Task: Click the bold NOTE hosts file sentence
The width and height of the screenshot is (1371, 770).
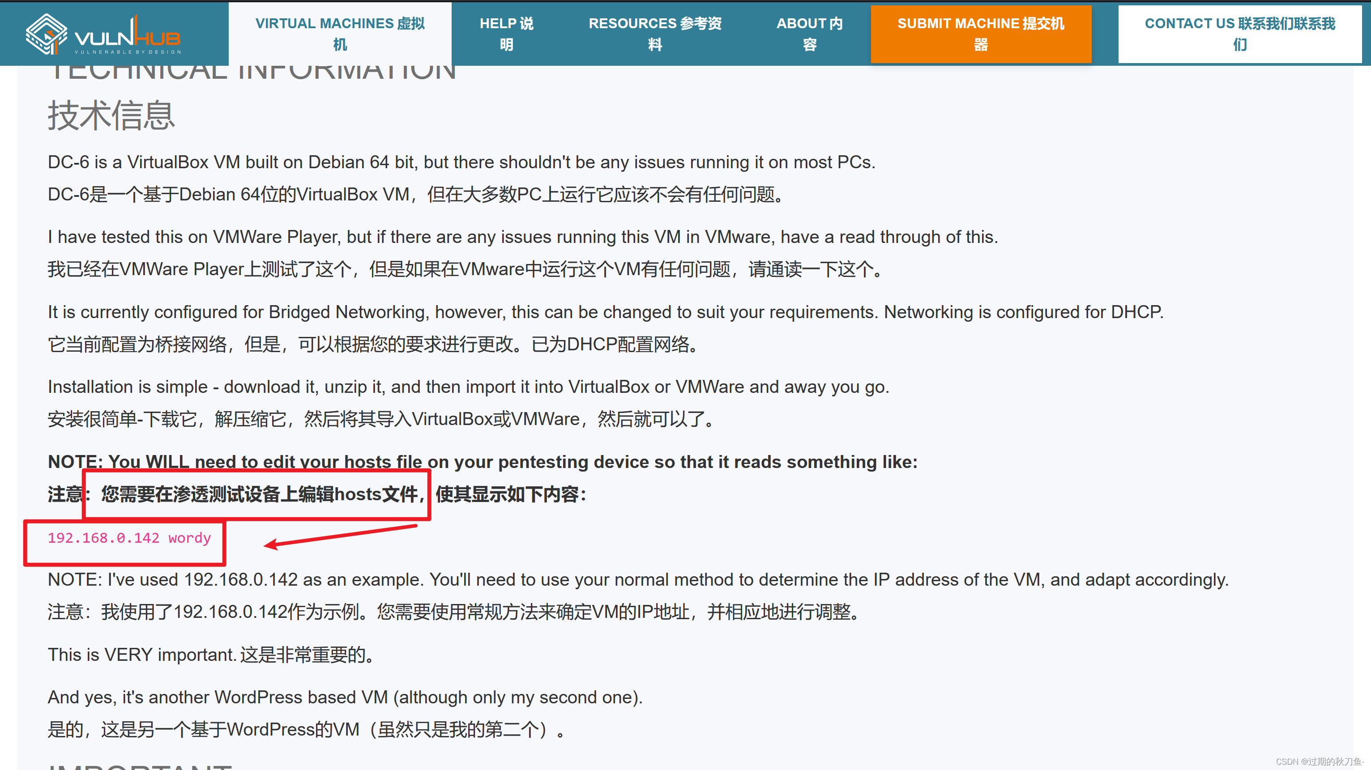Action: coord(483,462)
